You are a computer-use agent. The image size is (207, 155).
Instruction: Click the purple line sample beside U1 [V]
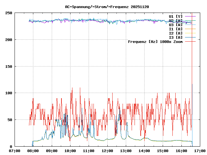point(191,16)
